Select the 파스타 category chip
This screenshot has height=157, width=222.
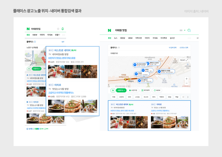146,97
